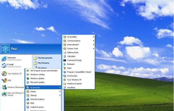Click the 'Command Prompt' label text

(74, 60)
